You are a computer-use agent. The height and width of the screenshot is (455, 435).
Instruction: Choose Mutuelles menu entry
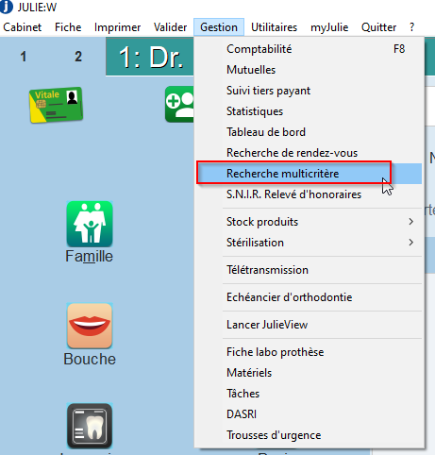(310, 70)
